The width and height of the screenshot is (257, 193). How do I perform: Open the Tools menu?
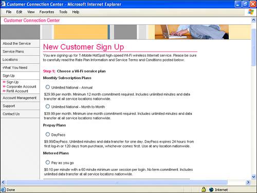[63, 12]
